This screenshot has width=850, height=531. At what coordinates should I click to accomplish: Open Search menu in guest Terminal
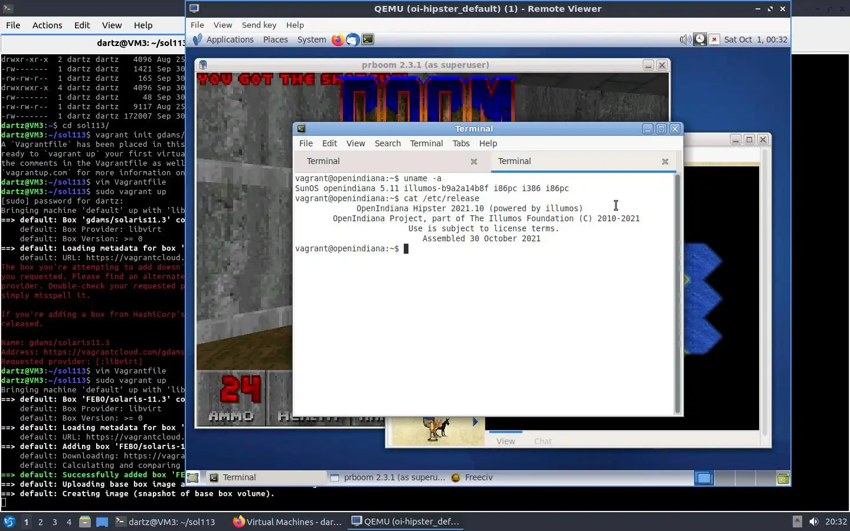(x=387, y=143)
